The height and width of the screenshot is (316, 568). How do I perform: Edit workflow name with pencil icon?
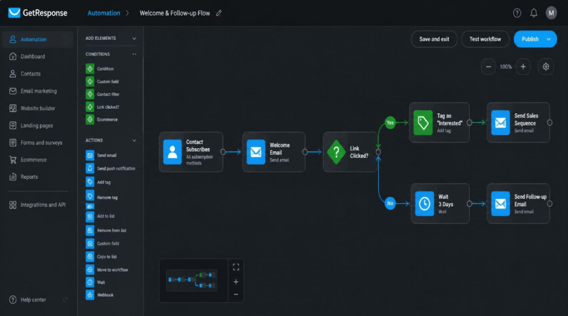(x=219, y=13)
